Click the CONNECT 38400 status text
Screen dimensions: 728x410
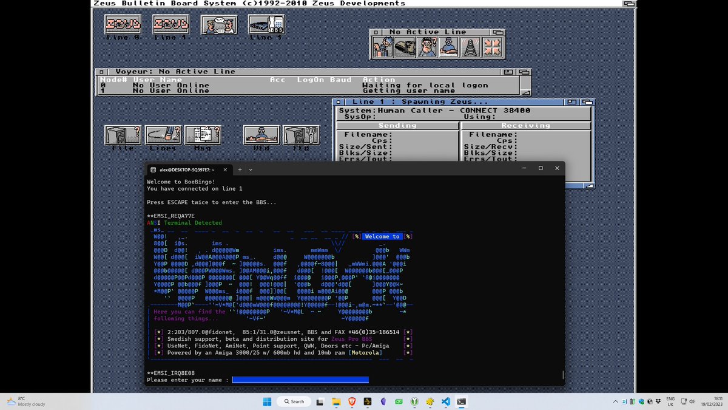click(x=495, y=111)
